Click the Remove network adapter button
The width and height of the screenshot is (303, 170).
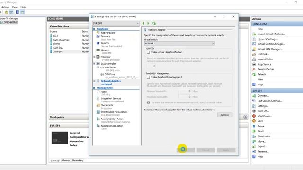(224, 115)
